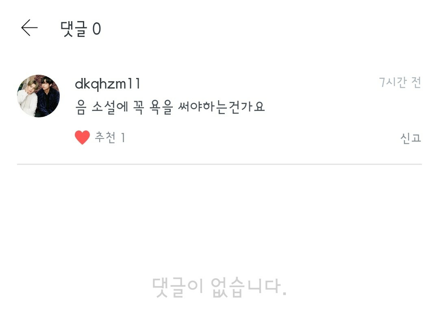Screen dimensions: 439x329
Task: Click the 댓글 word in the header
Action: 74,29
